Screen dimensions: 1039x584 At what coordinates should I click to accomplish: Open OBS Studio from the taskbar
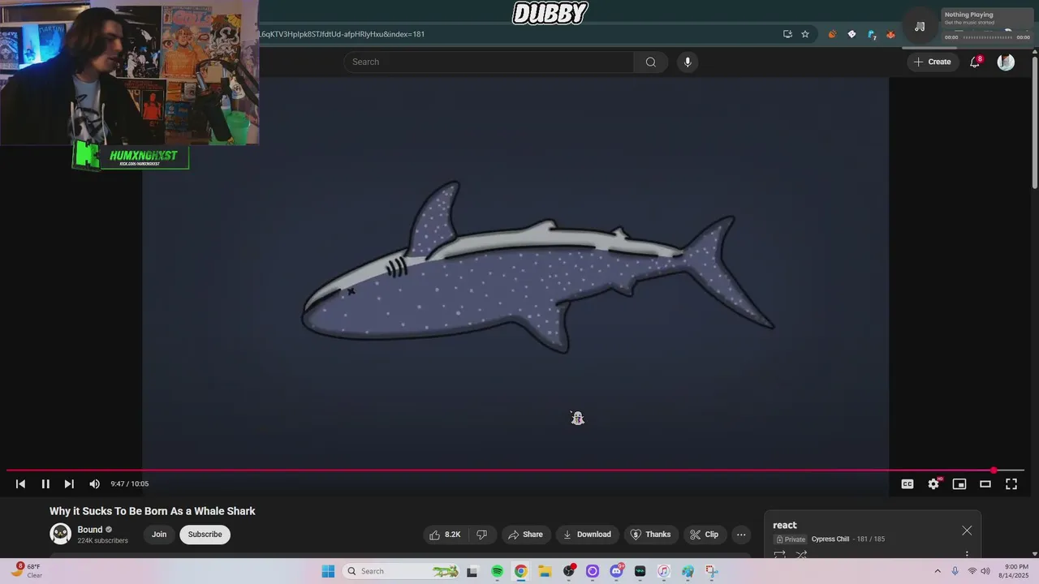pyautogui.click(x=569, y=571)
